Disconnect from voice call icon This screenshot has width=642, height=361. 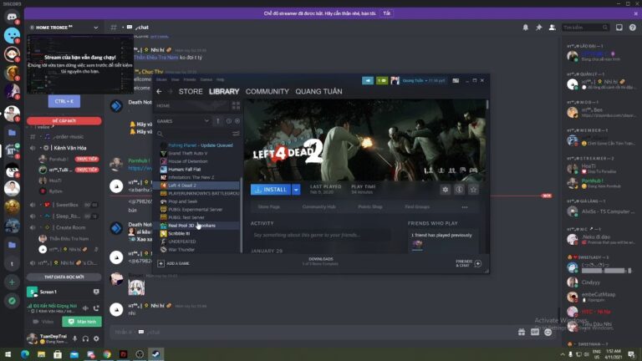tap(96, 308)
